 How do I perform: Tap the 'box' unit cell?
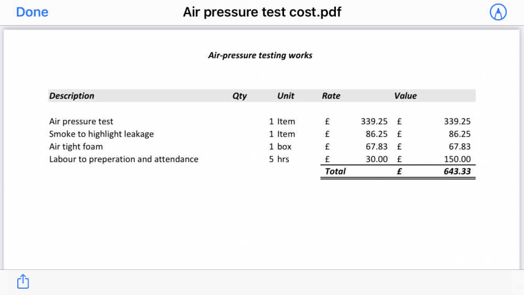coord(284,147)
